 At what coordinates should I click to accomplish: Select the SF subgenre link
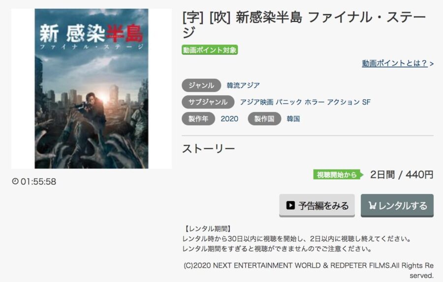point(366,102)
